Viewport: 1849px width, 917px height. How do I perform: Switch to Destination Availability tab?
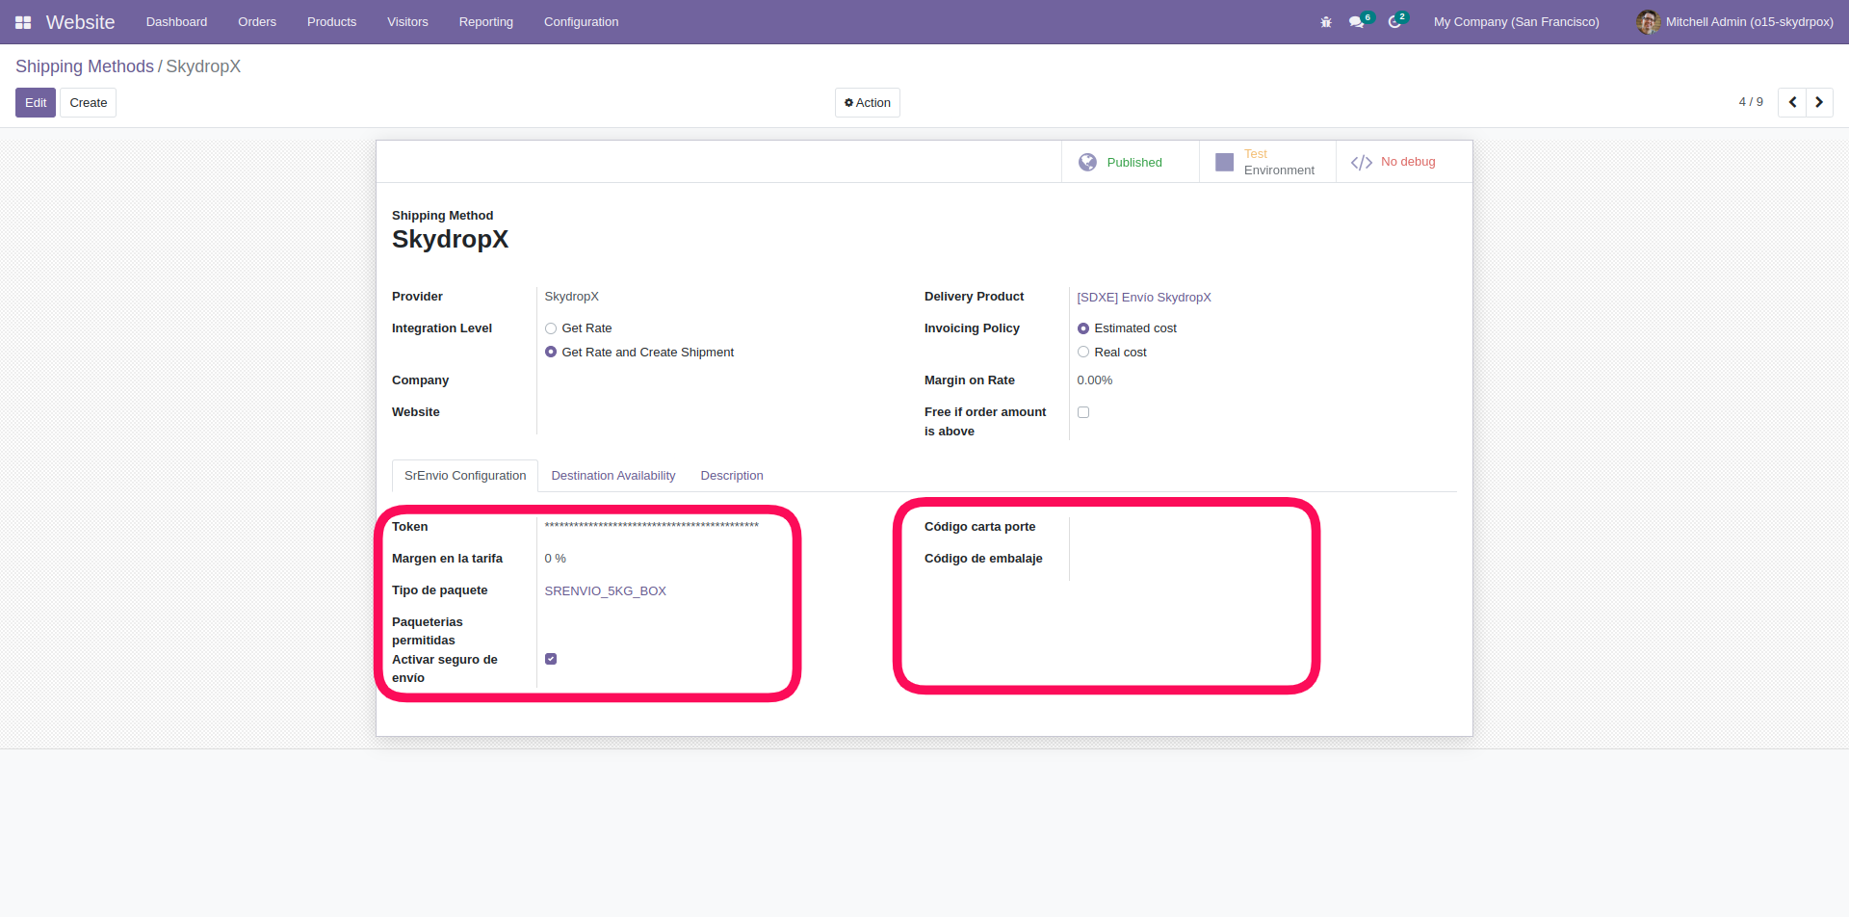[612, 476]
